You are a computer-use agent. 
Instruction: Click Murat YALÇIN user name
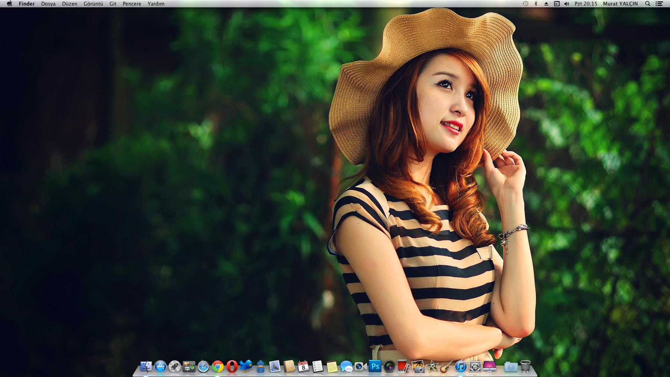(620, 4)
